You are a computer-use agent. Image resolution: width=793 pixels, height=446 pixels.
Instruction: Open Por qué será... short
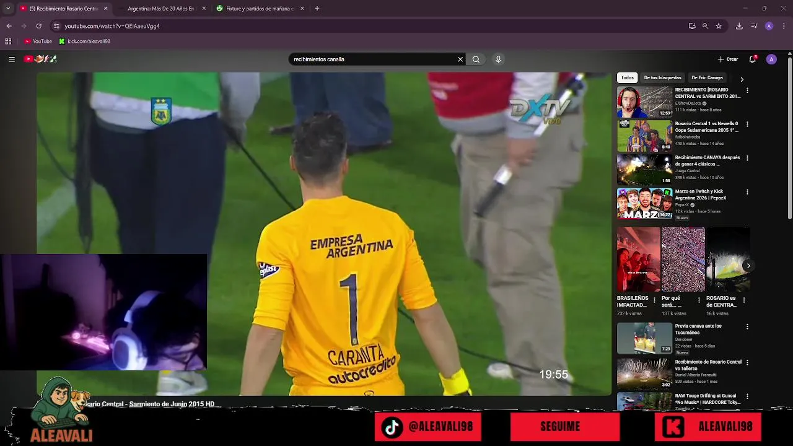683,260
